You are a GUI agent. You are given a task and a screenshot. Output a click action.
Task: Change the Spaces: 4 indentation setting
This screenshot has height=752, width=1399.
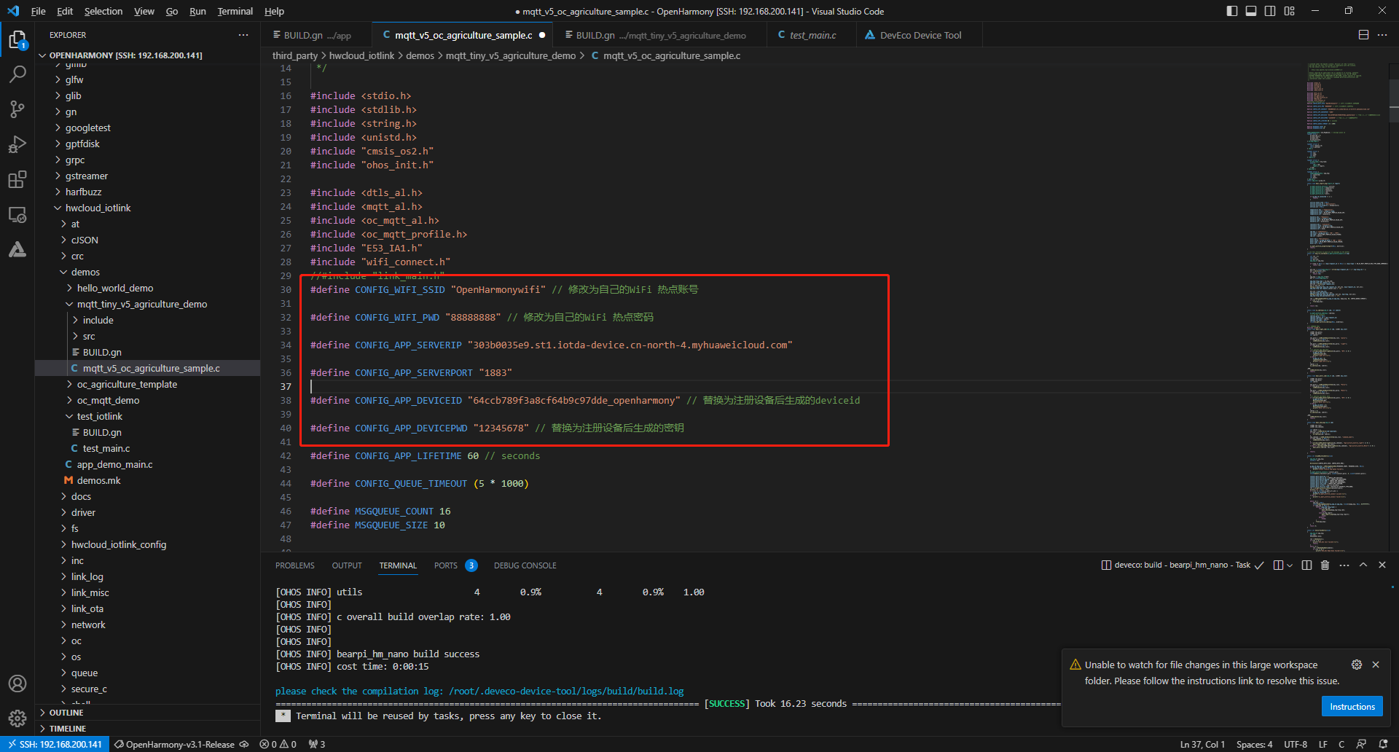point(1254,744)
